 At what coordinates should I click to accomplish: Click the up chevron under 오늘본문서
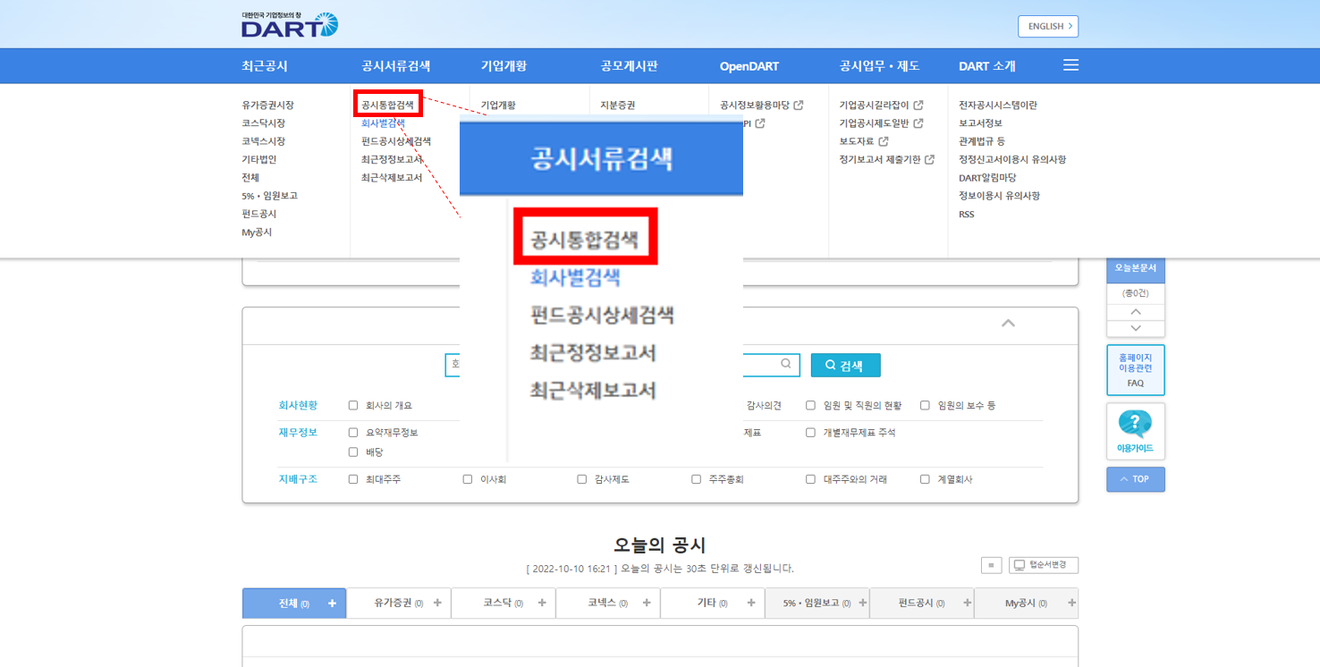[1135, 311]
